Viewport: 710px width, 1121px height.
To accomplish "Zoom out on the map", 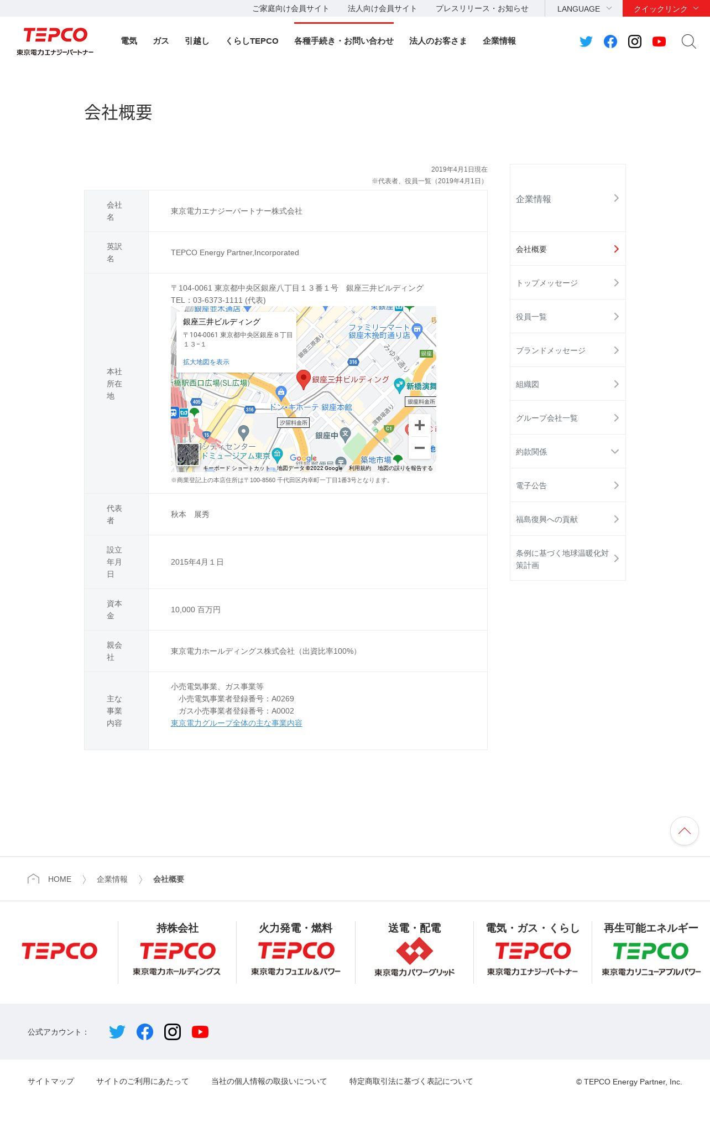I will coord(420,448).
